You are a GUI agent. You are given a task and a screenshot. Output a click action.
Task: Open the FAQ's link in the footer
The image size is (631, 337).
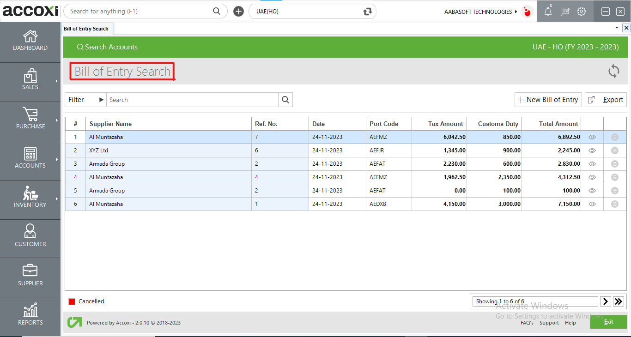click(527, 323)
